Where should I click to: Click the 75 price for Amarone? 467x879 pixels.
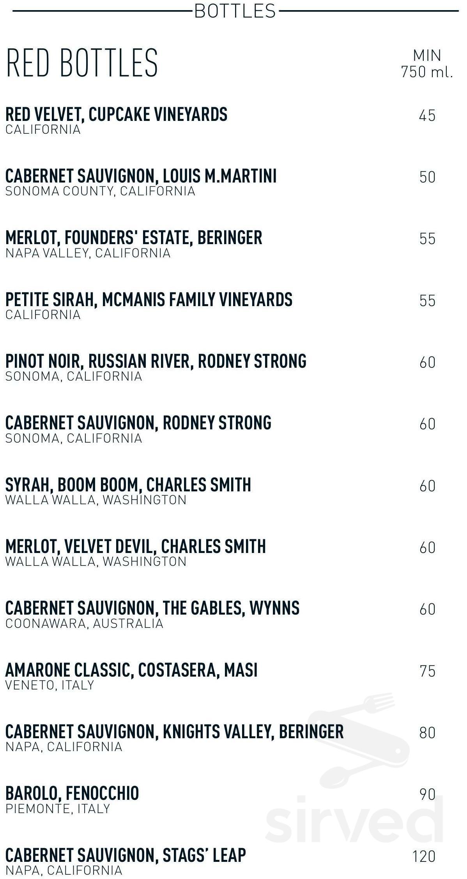point(427,671)
